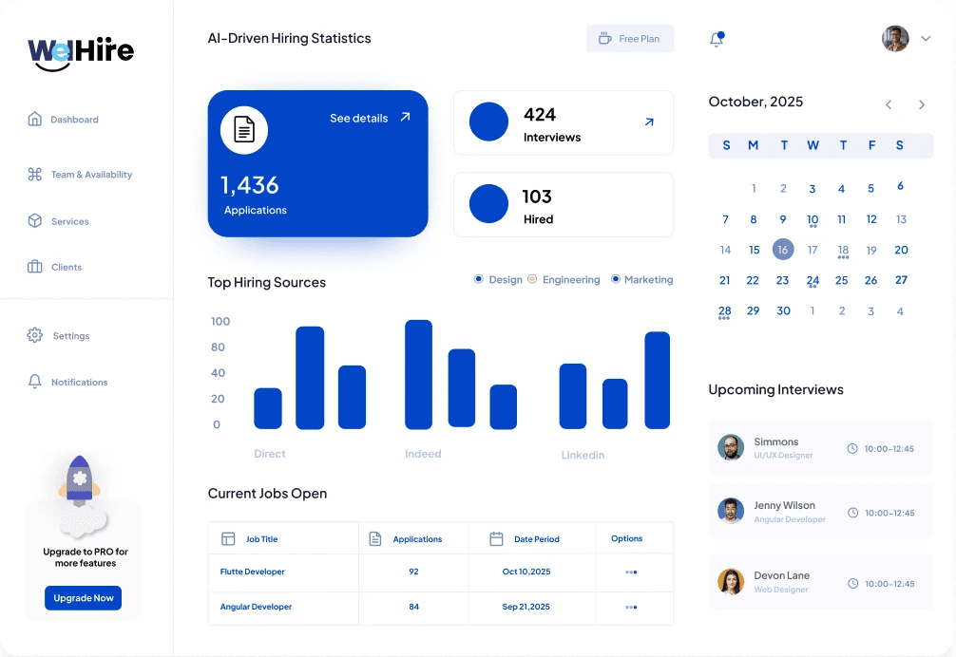
Task: Click the blue circle on Interviews card
Action: (x=488, y=122)
